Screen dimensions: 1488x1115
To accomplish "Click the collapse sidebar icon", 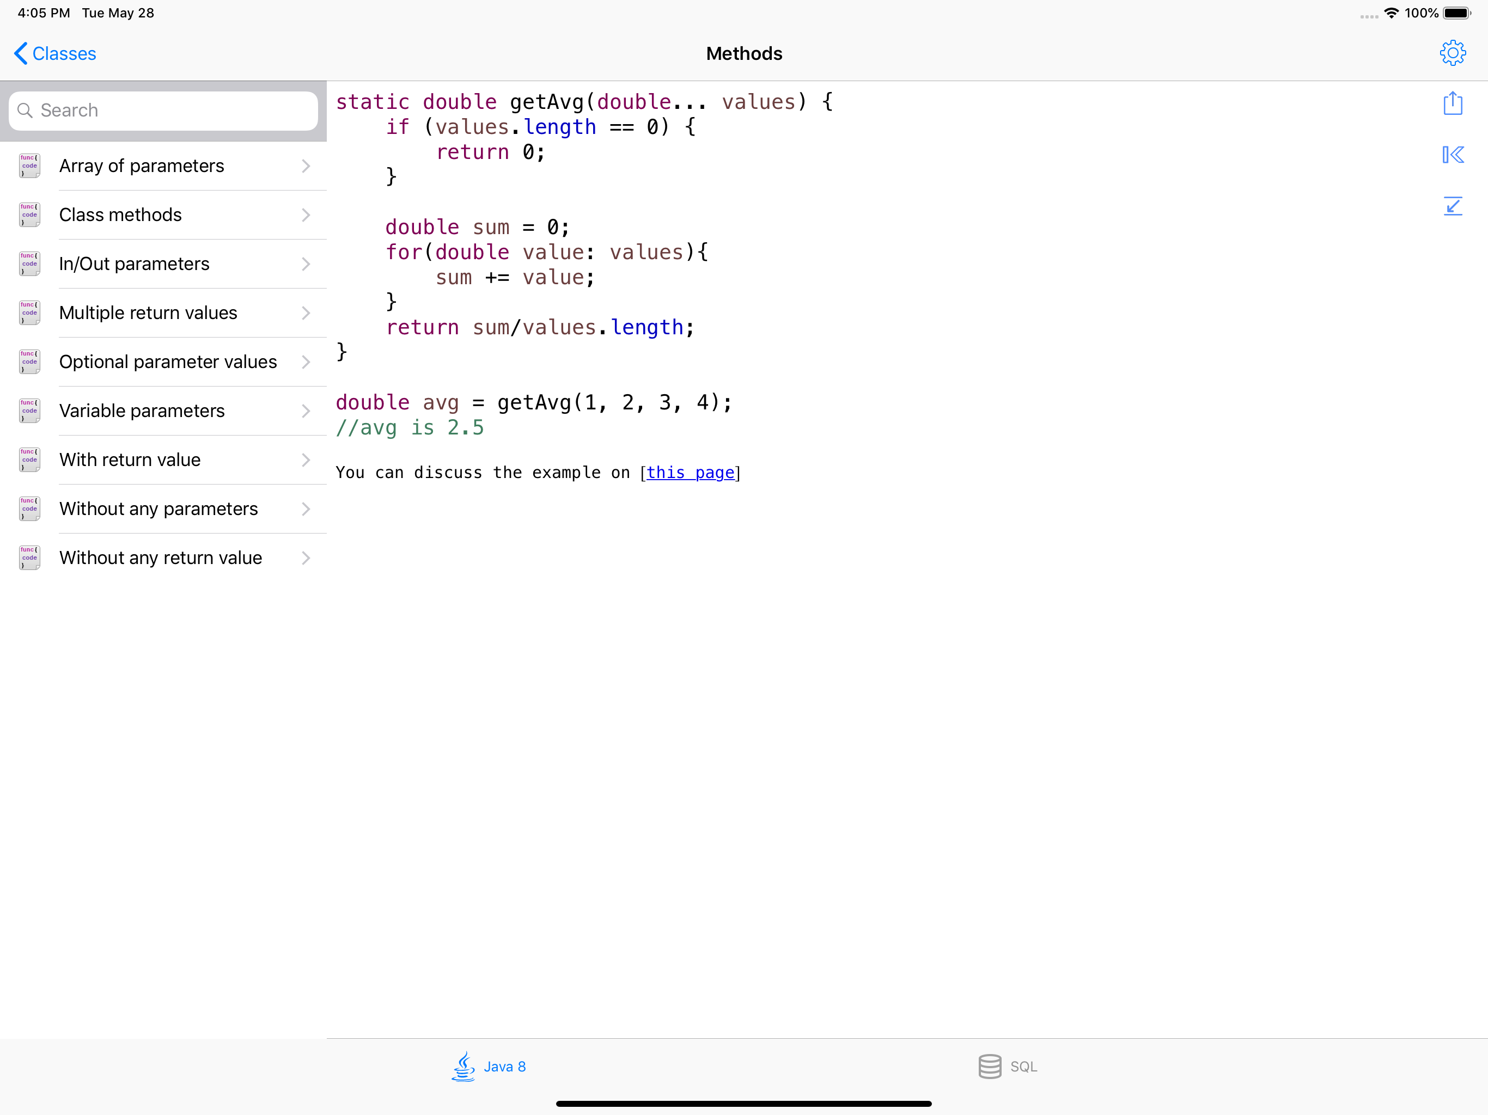I will pyautogui.click(x=1453, y=155).
